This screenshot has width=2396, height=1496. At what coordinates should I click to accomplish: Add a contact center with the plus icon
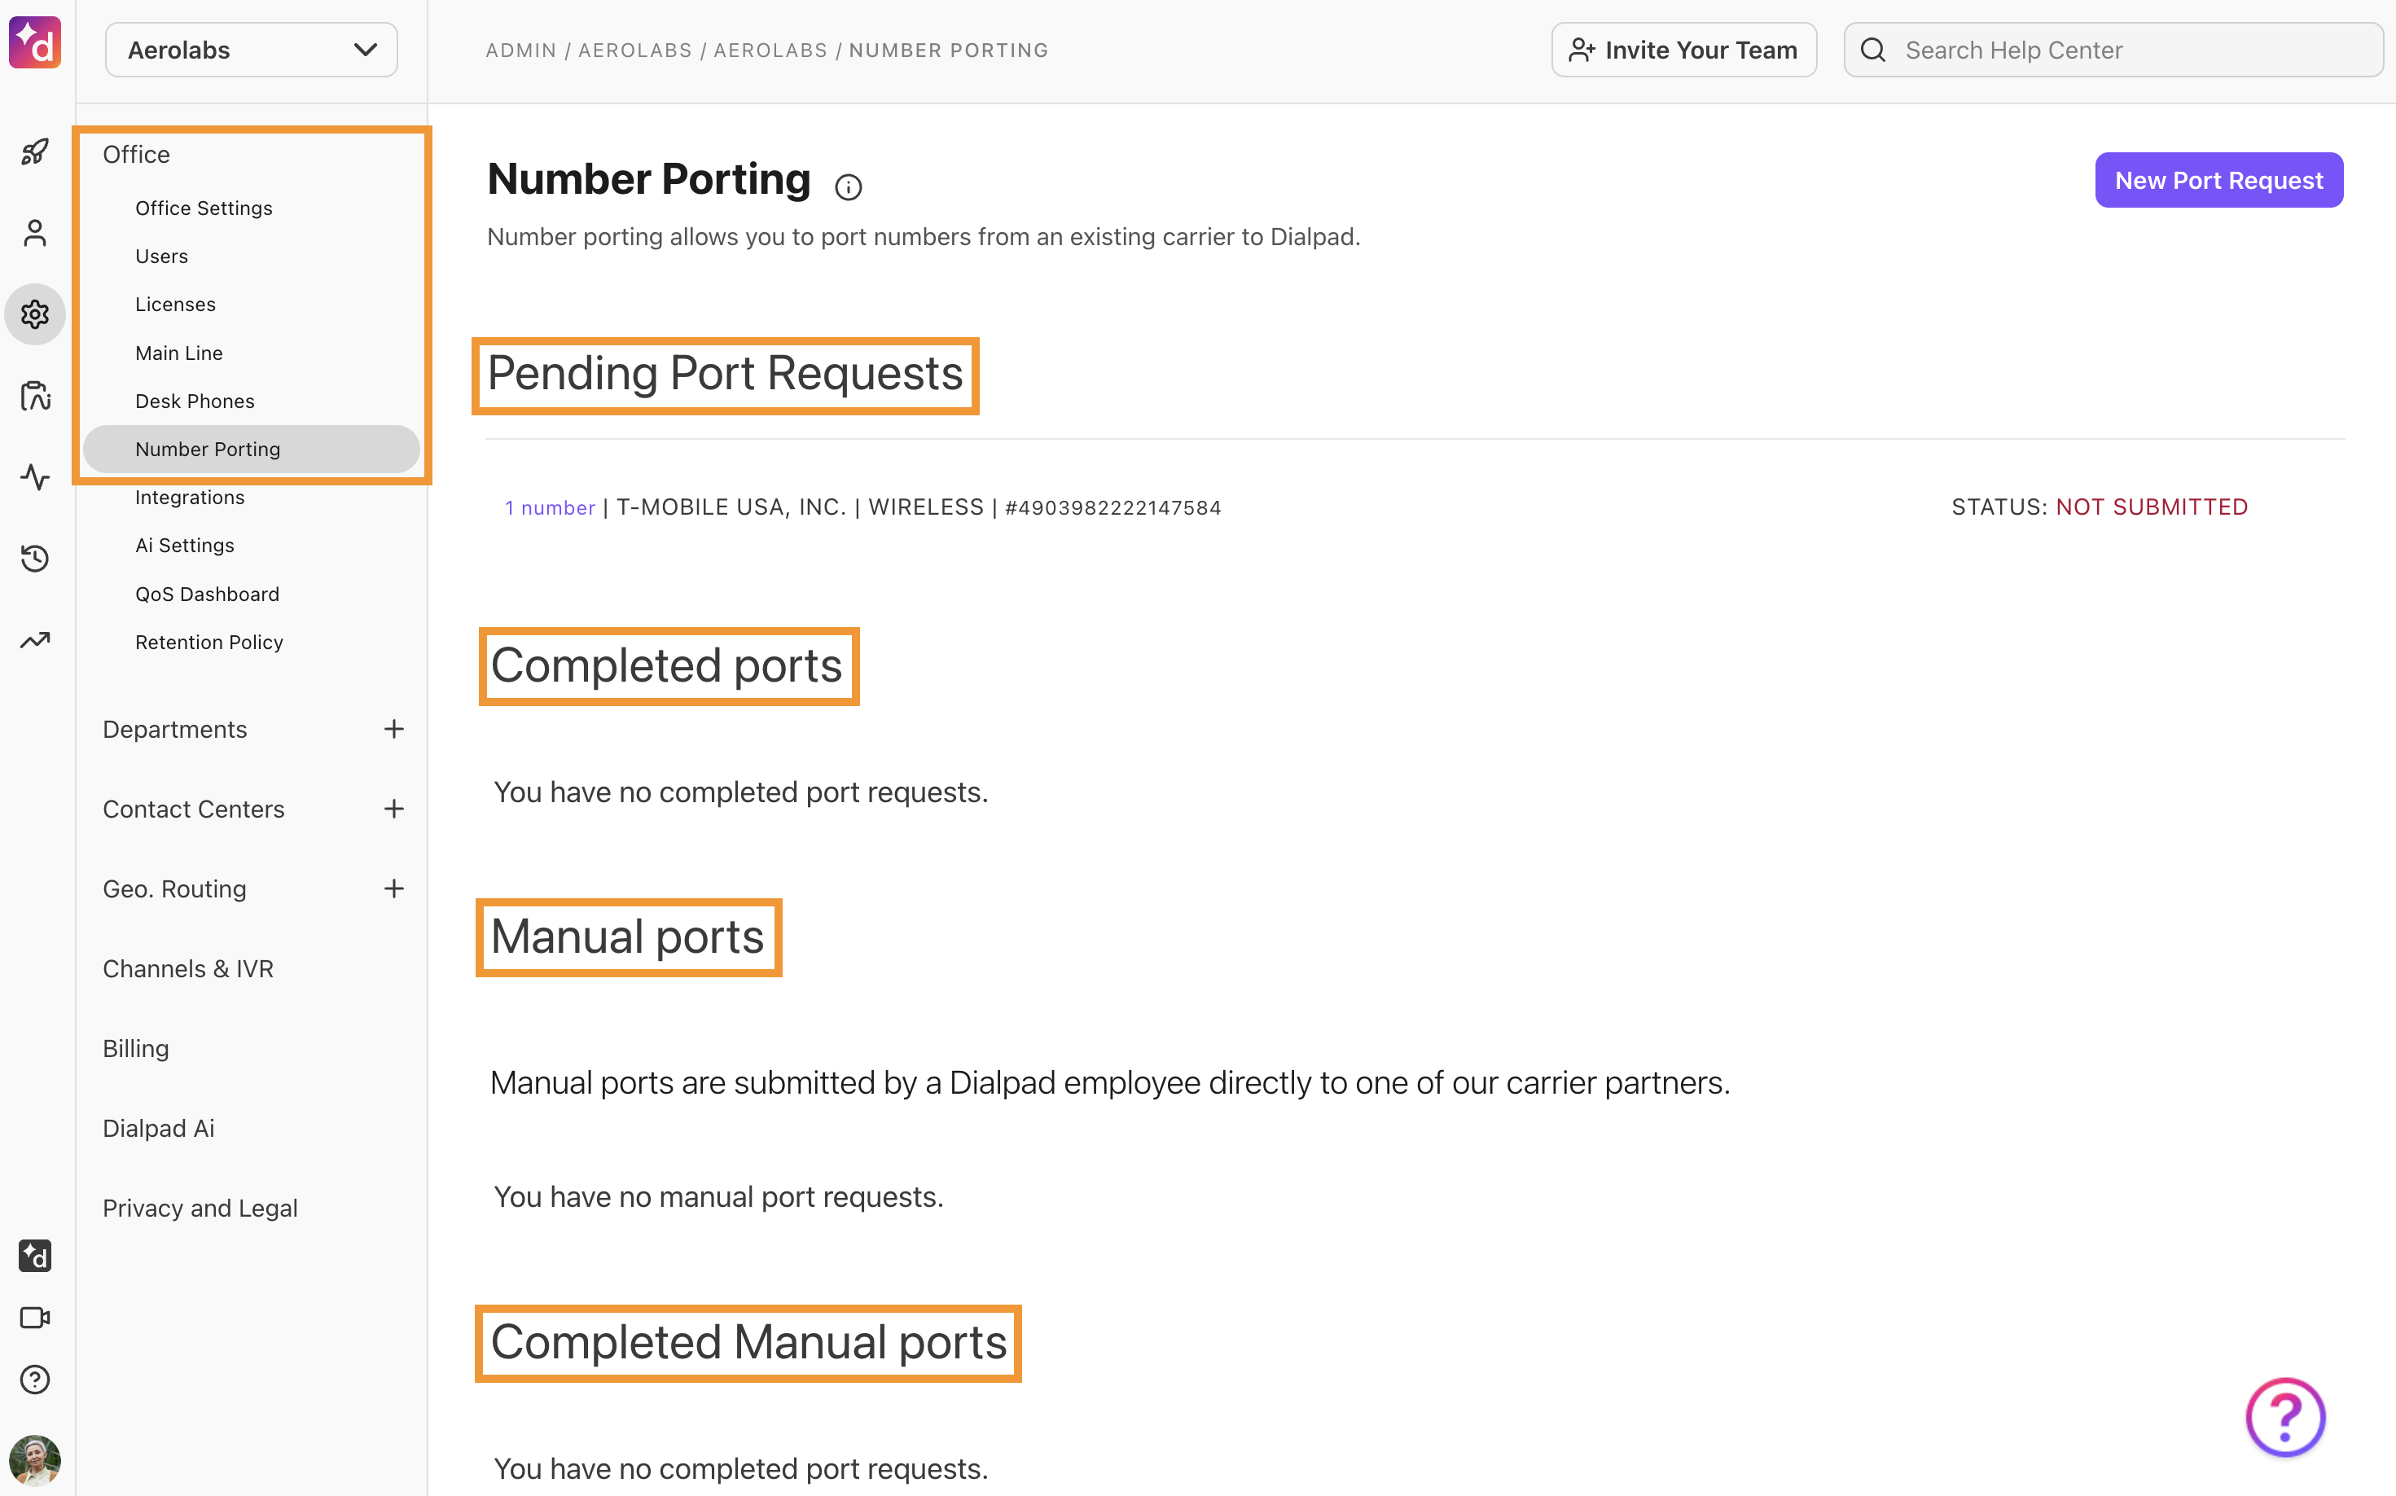coord(393,809)
